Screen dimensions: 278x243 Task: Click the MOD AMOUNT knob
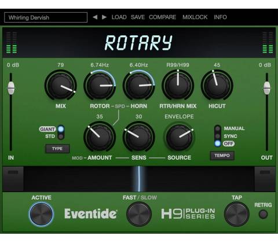[100, 137]
